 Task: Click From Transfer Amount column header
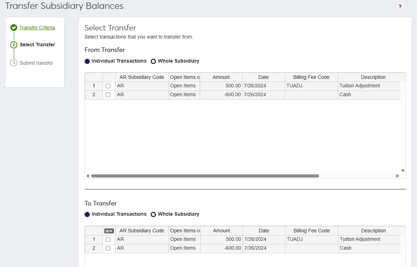point(221,77)
